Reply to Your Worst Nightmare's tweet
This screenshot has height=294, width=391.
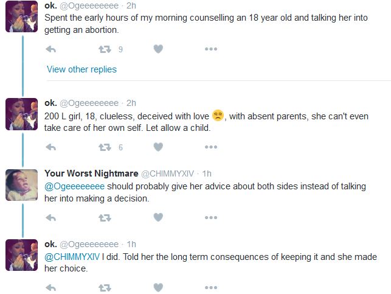point(51,217)
